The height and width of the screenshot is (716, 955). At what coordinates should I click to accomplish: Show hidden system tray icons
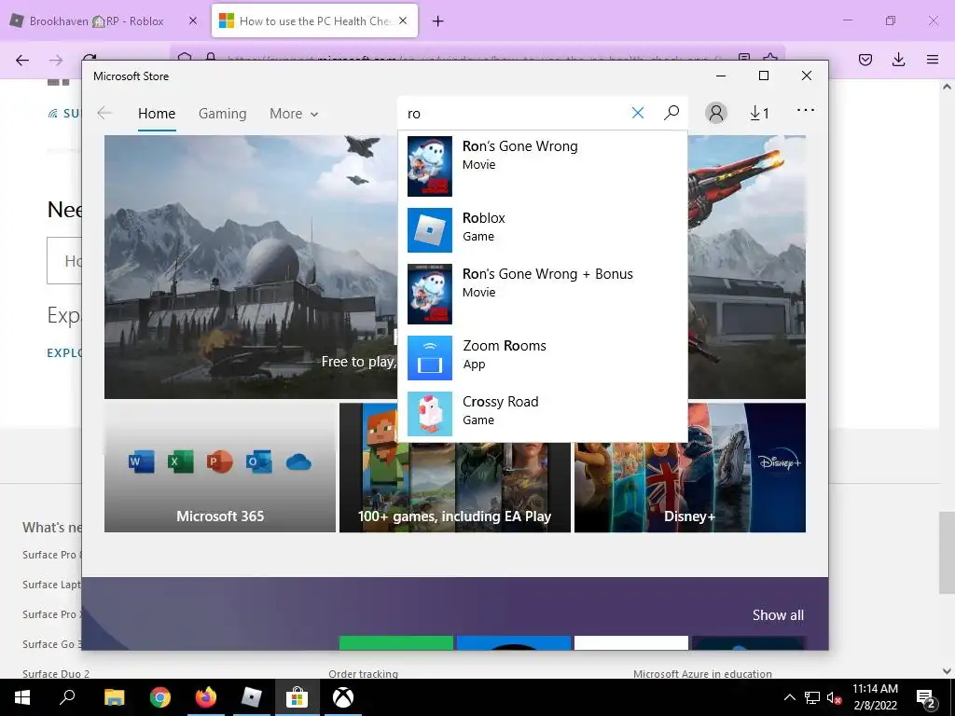789,697
